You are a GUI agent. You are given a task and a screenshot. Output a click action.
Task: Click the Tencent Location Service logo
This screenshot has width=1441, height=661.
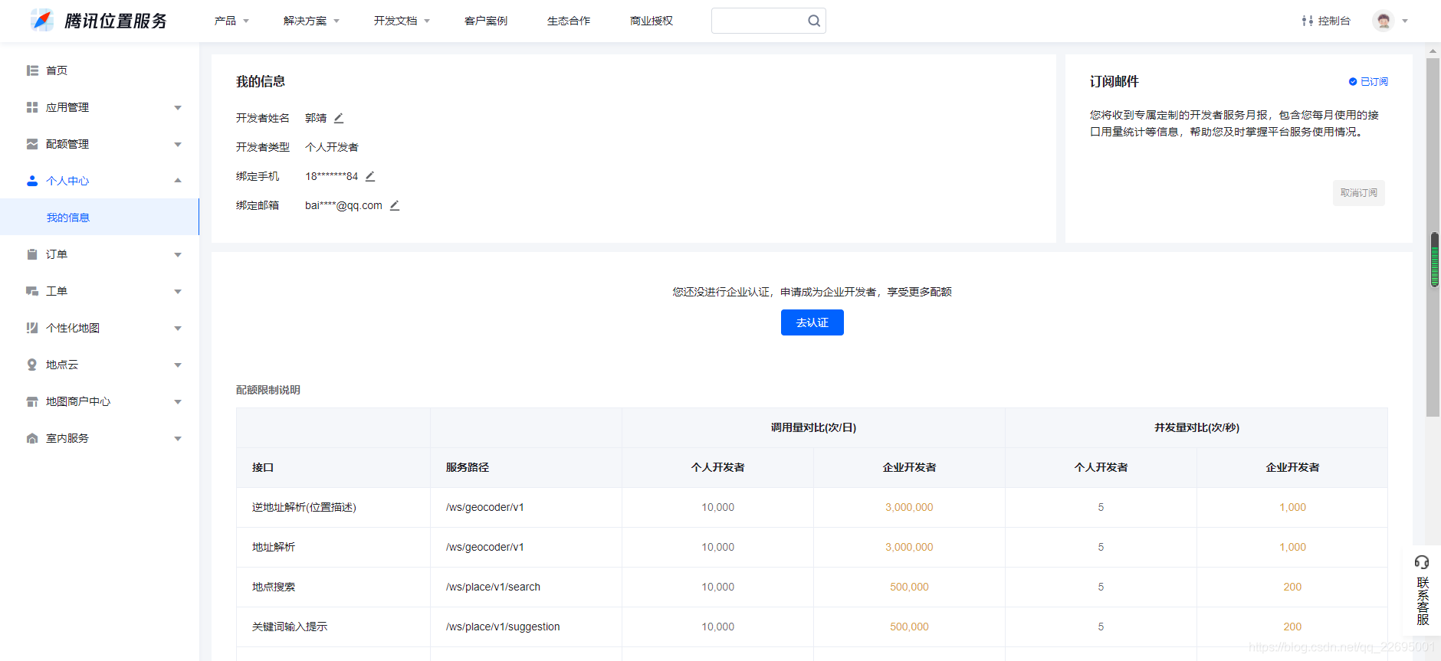(99, 21)
